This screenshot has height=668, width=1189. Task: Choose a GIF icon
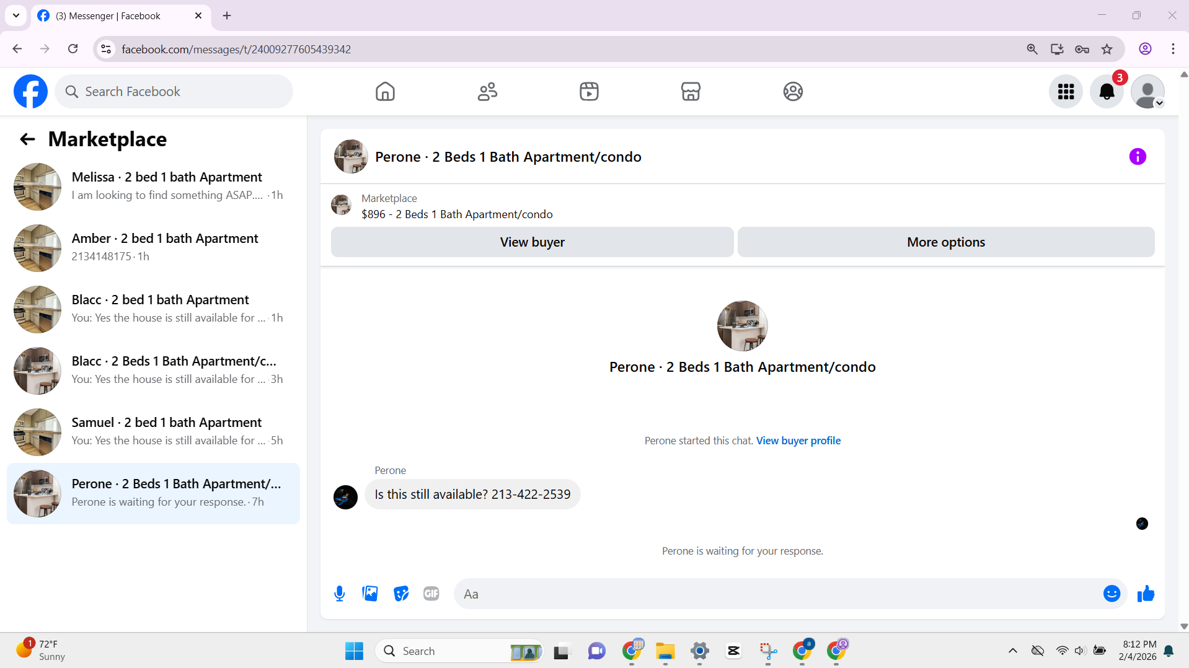click(x=431, y=594)
